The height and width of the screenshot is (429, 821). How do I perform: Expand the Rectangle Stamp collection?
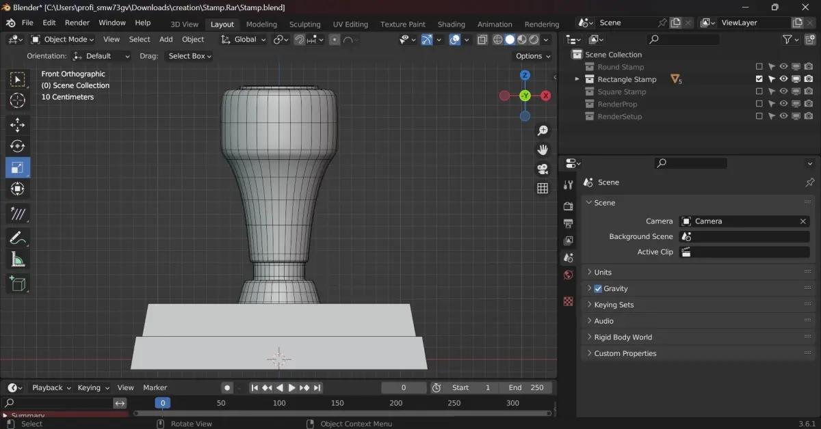(577, 79)
